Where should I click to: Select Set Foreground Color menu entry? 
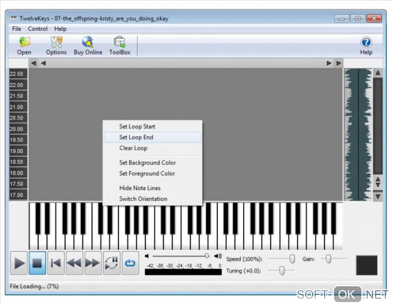[x=153, y=173]
